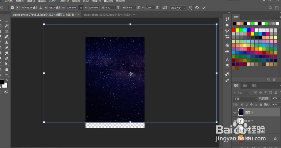Open the search icon in options bar

[270, 8]
